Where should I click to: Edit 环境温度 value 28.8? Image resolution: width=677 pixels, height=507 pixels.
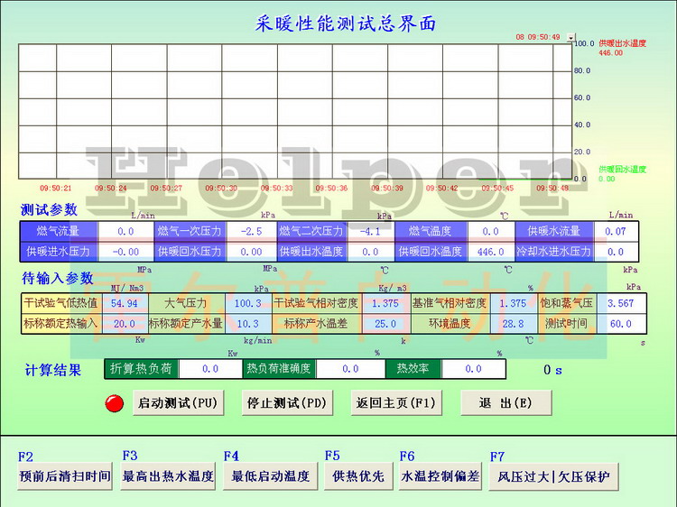[x=514, y=324]
